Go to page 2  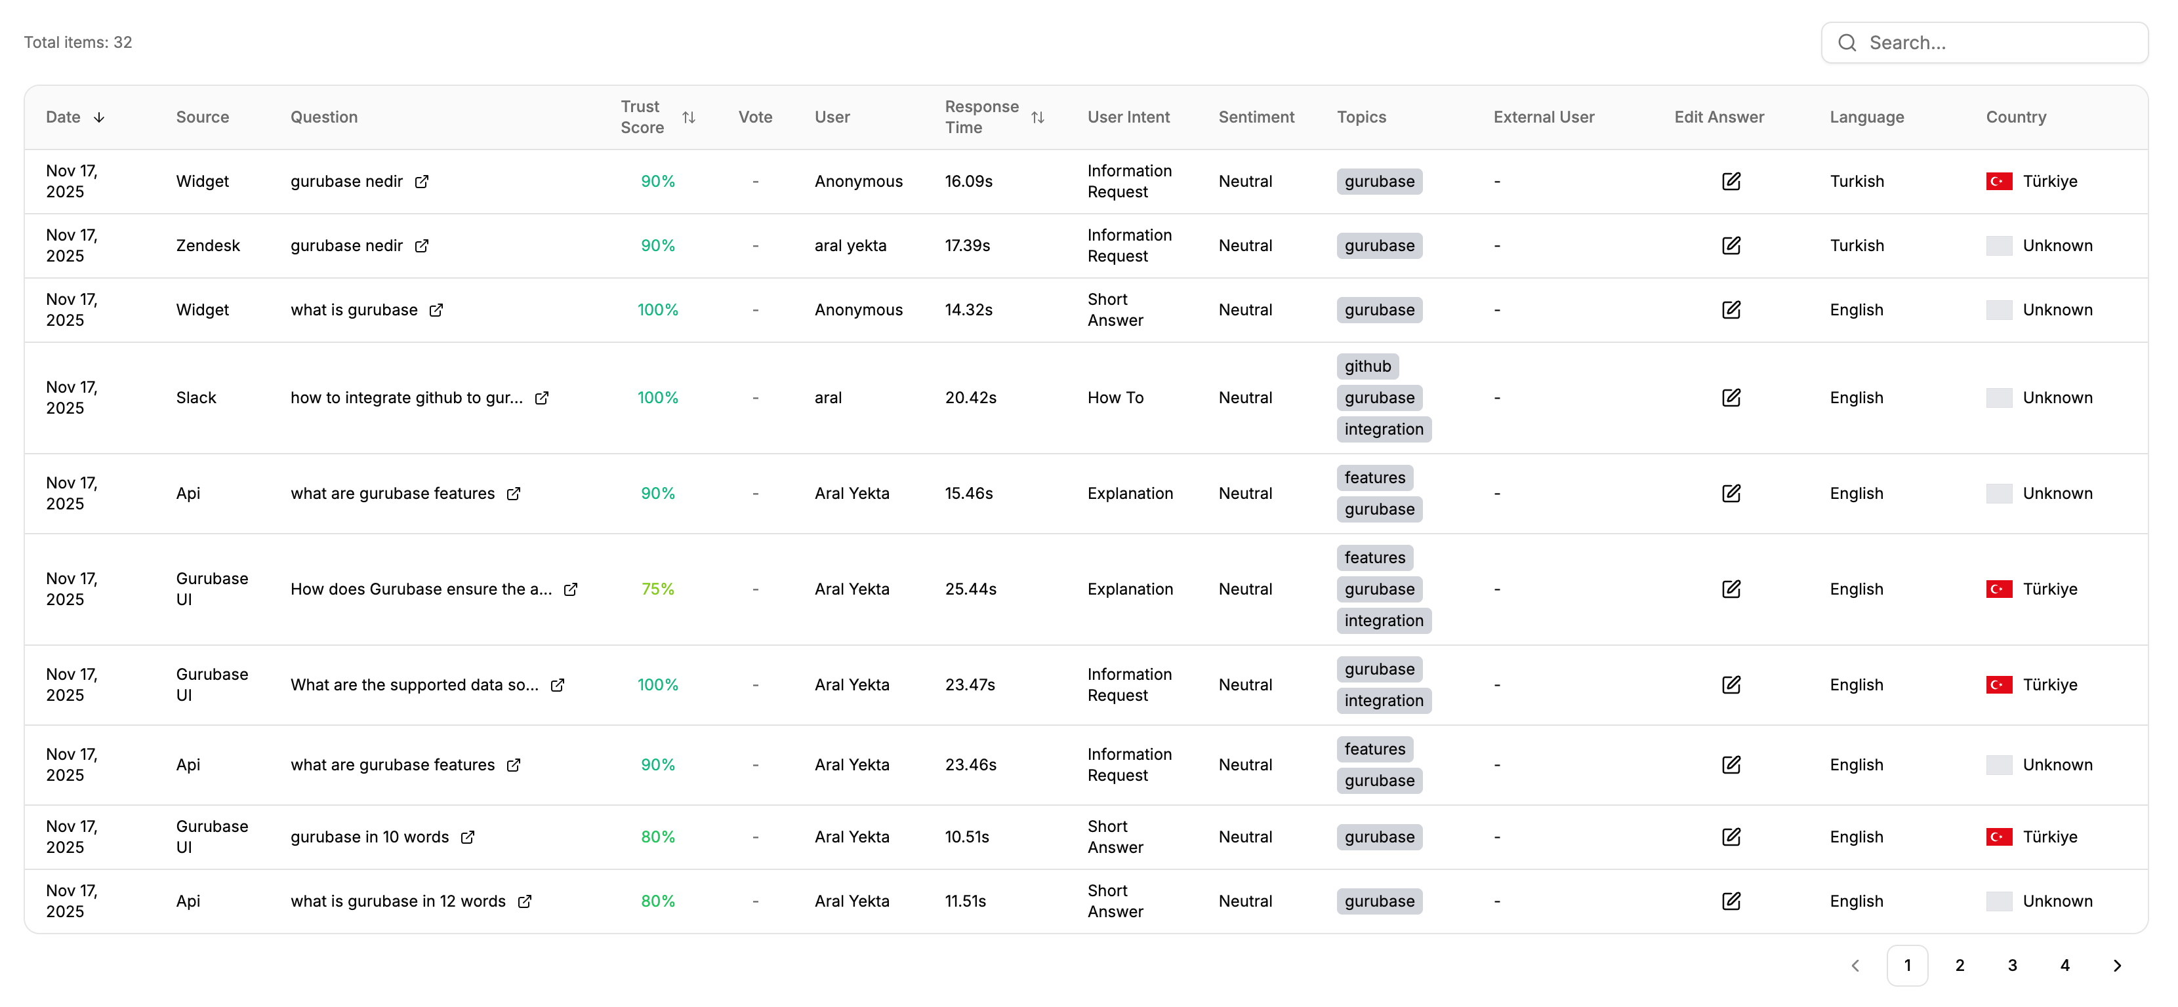1960,966
